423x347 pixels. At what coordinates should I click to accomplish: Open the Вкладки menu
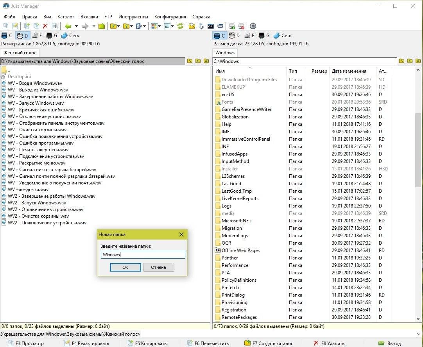click(x=89, y=17)
